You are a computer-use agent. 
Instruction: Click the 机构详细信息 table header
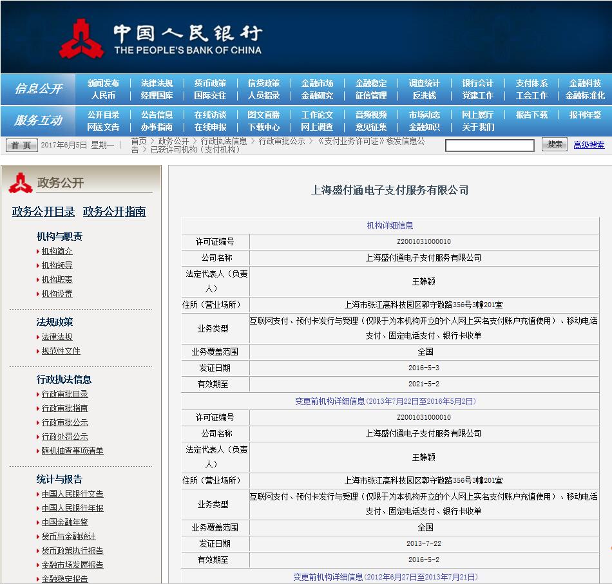click(x=390, y=225)
